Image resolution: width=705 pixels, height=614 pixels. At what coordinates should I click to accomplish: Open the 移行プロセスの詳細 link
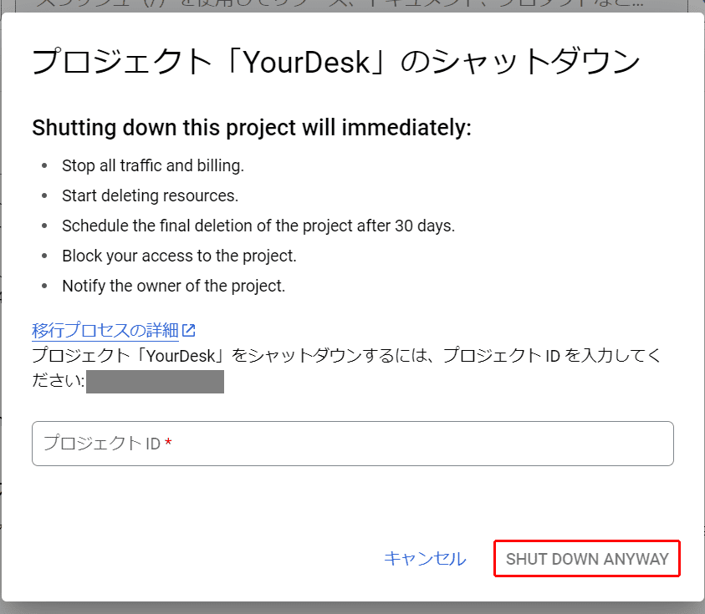105,331
